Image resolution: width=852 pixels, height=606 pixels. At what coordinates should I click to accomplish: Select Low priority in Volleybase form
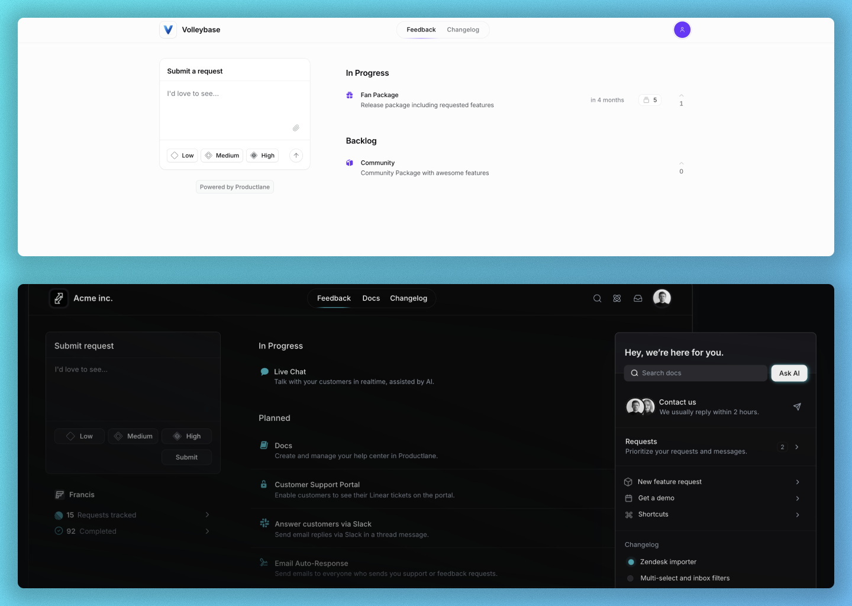coord(182,156)
